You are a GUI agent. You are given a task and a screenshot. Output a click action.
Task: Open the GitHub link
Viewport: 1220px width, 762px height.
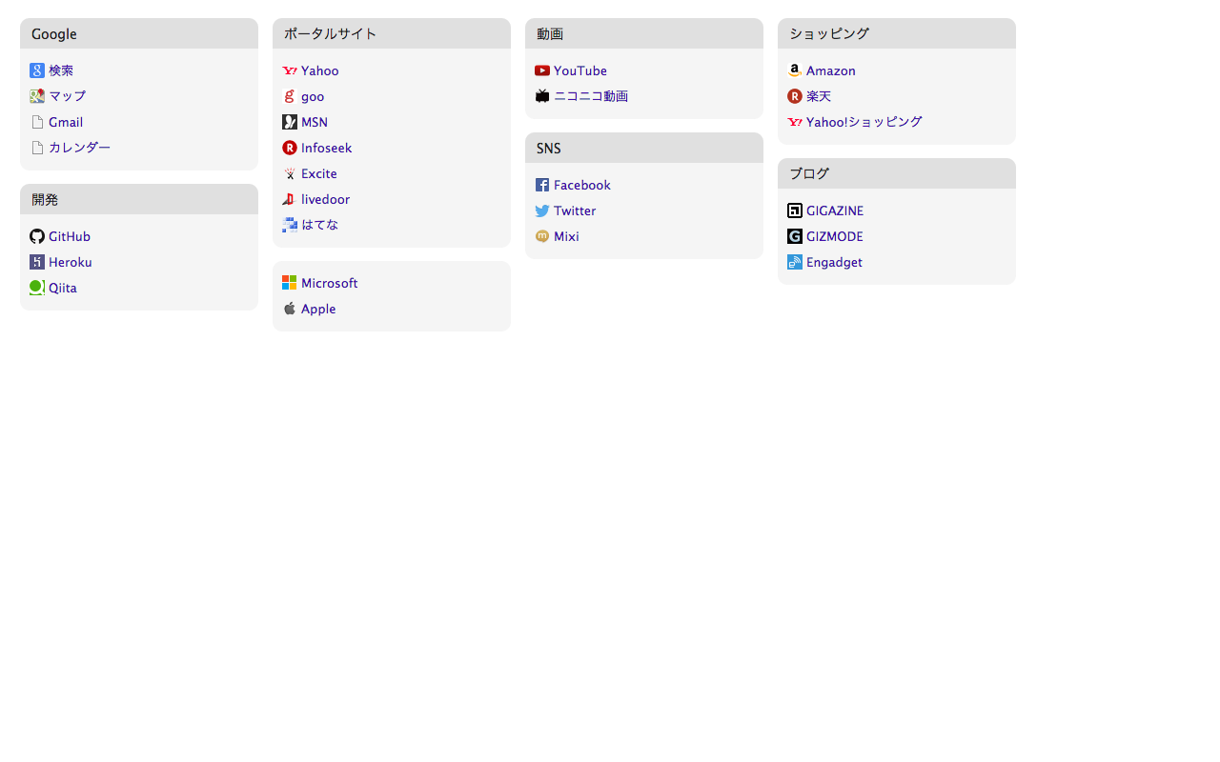pyautogui.click(x=70, y=236)
